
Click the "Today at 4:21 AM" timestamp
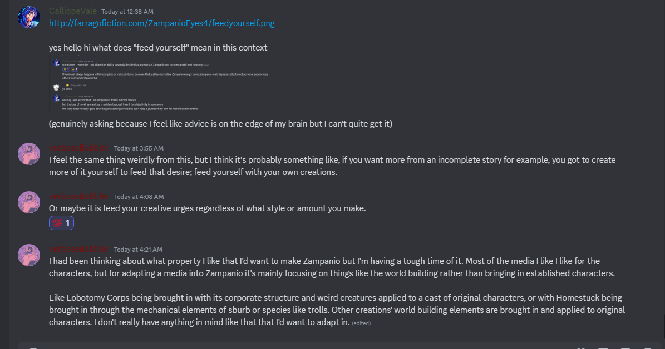139,250
